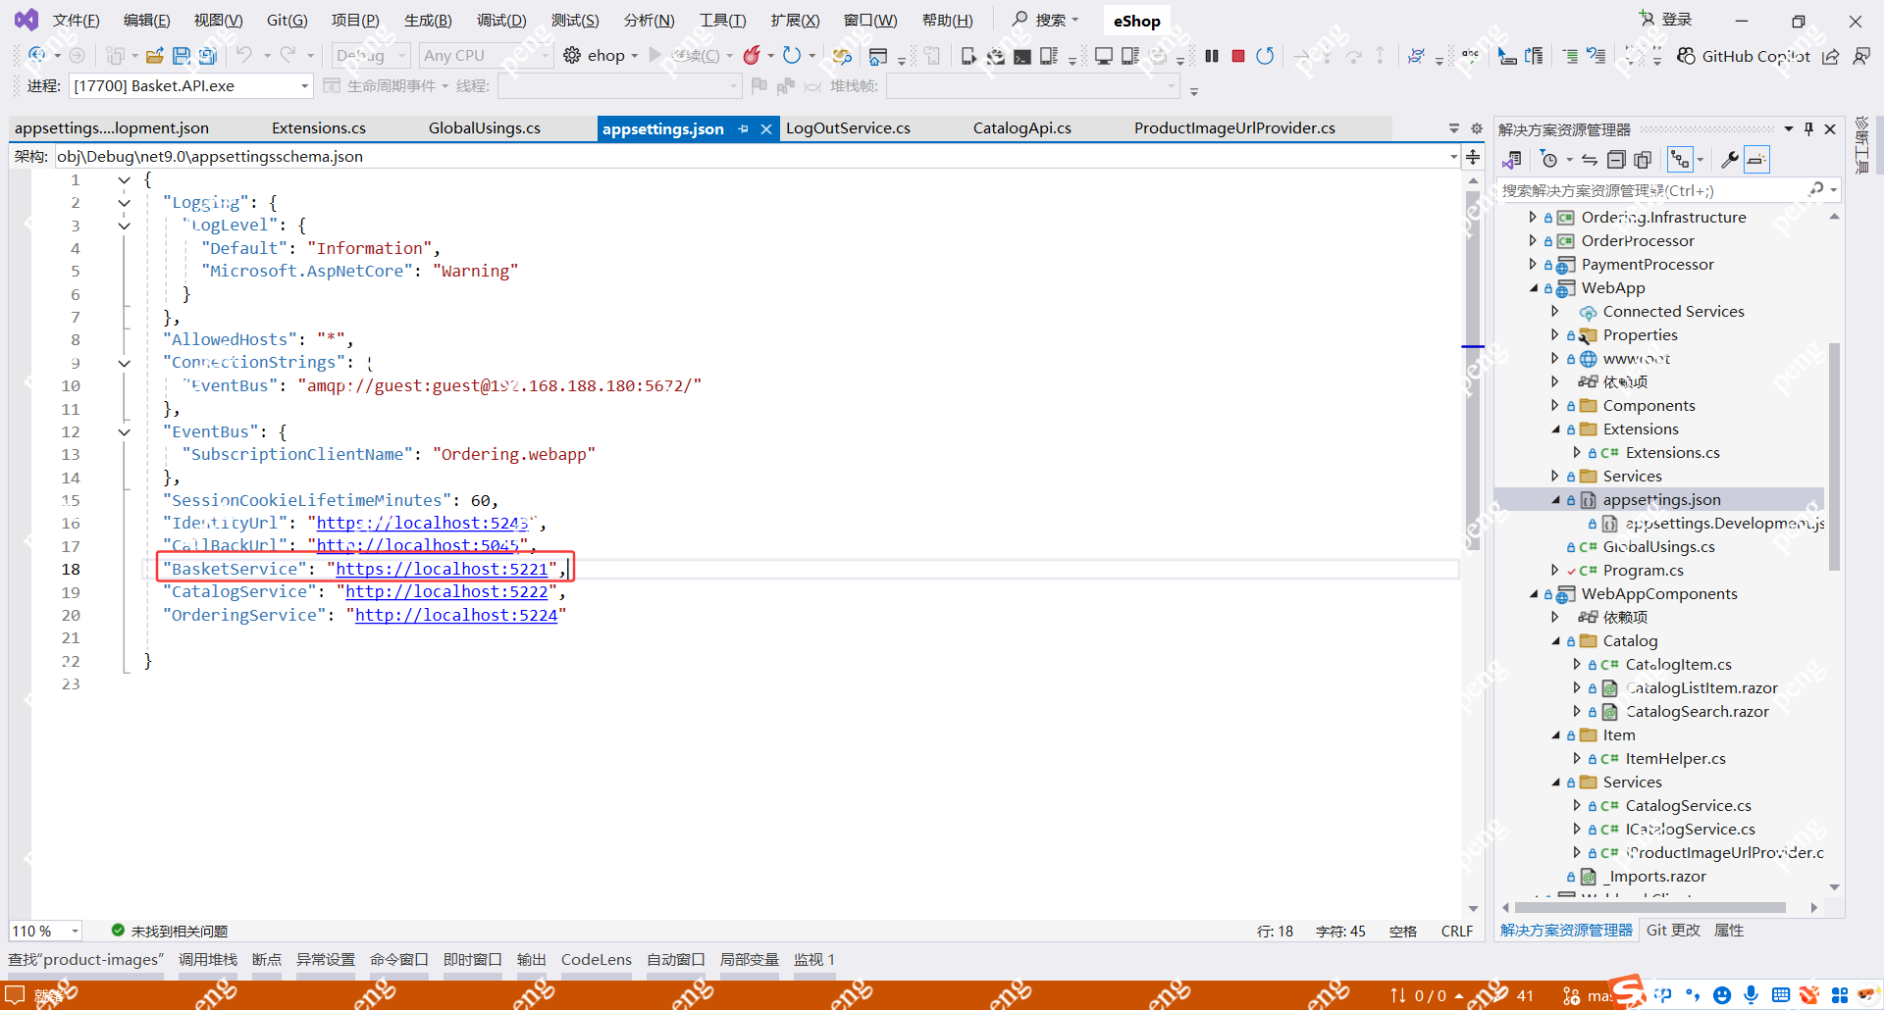This screenshot has height=1010, width=1884.
Task: Click the Open File toolbar icon
Action: (x=154, y=56)
